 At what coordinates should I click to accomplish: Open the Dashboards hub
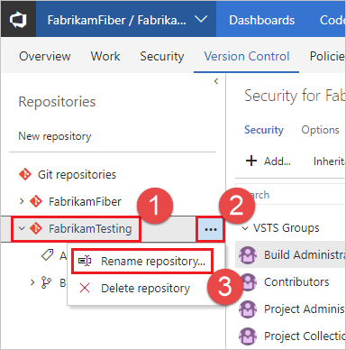(x=261, y=20)
